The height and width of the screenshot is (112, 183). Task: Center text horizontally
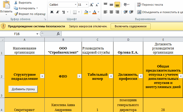111,12
